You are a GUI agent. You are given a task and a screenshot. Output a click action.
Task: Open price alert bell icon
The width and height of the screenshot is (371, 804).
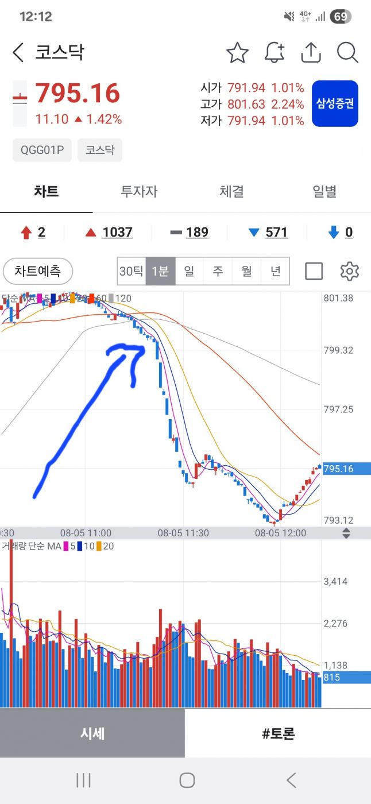click(x=275, y=53)
